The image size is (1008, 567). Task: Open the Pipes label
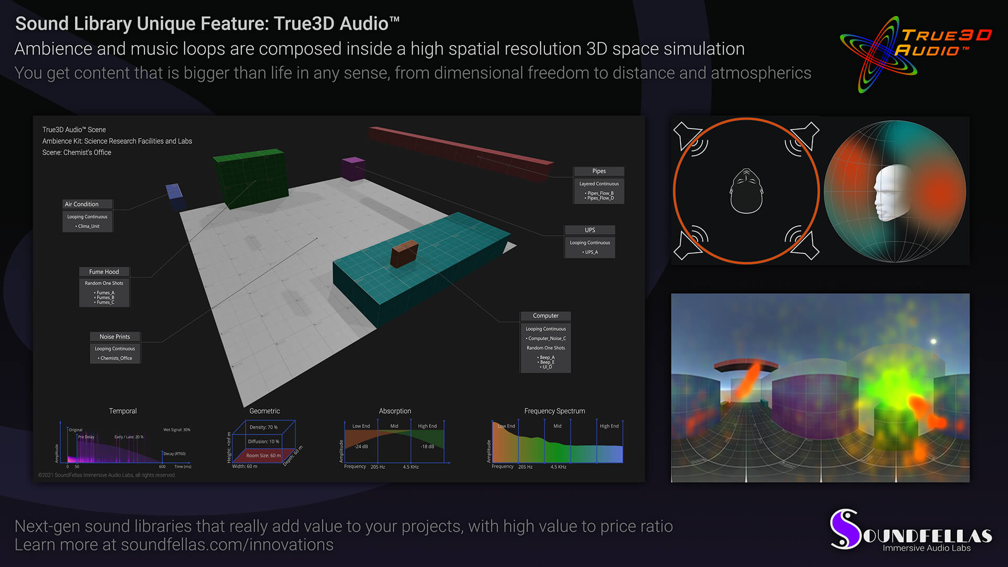pos(598,171)
